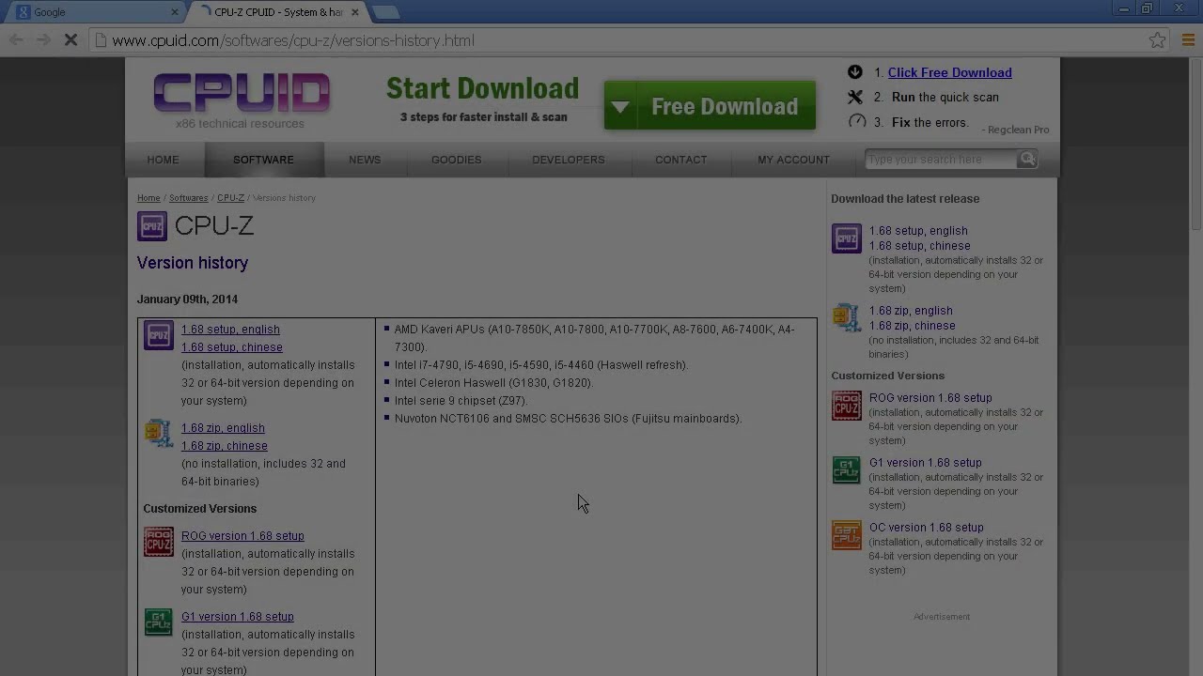Close the Google tab
Screen dimensions: 1203x676
pyautogui.click(x=174, y=12)
